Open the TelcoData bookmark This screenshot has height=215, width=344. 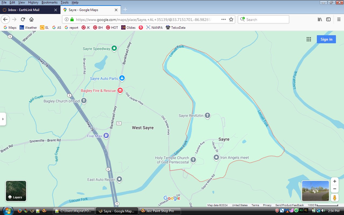coord(176,27)
